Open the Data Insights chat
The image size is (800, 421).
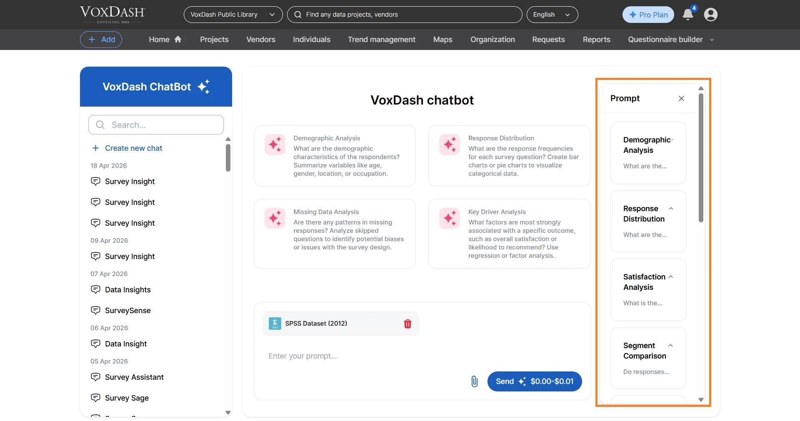[127, 290]
